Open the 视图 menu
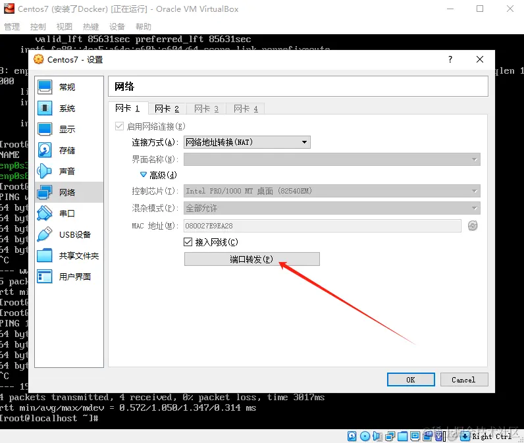The height and width of the screenshot is (443, 524). [64, 27]
